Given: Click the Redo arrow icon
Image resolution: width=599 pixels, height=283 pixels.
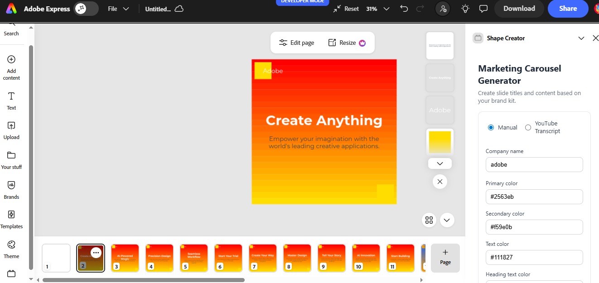Looking at the screenshot, I should pyautogui.click(x=420, y=9).
